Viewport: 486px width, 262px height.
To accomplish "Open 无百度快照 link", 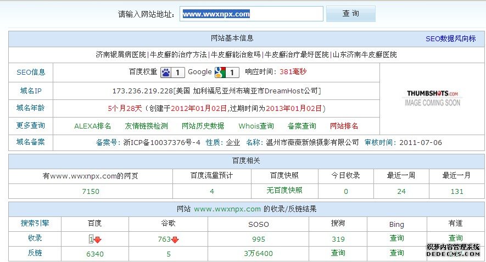I will point(284,191).
